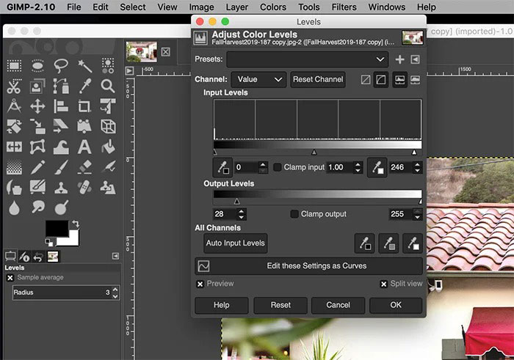Select the Scissors Select tool
The image size is (514, 360).
coord(14,87)
